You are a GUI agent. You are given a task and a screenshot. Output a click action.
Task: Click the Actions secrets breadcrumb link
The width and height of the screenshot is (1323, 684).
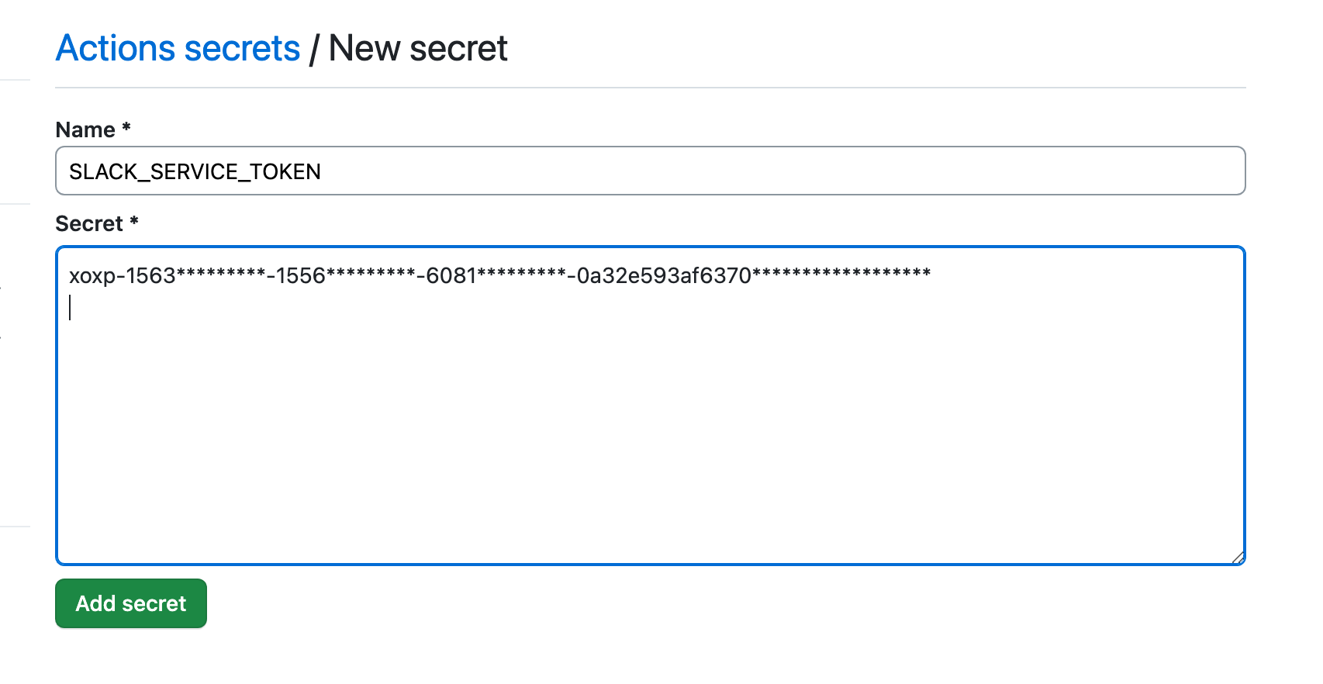tap(178, 48)
